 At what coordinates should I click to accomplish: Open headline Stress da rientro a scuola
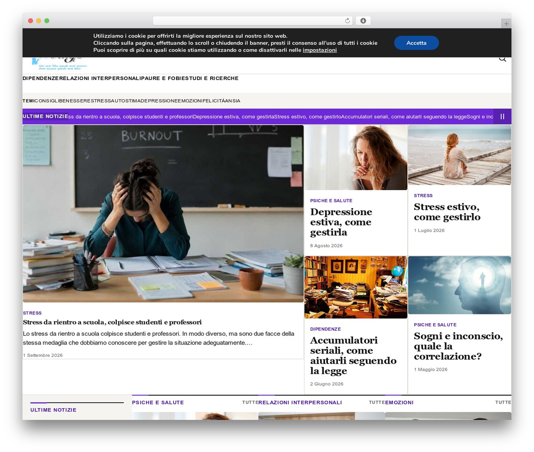click(x=112, y=322)
